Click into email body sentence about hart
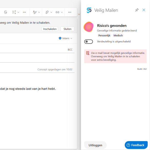This screenshot has height=150, width=150. pos(28,89)
